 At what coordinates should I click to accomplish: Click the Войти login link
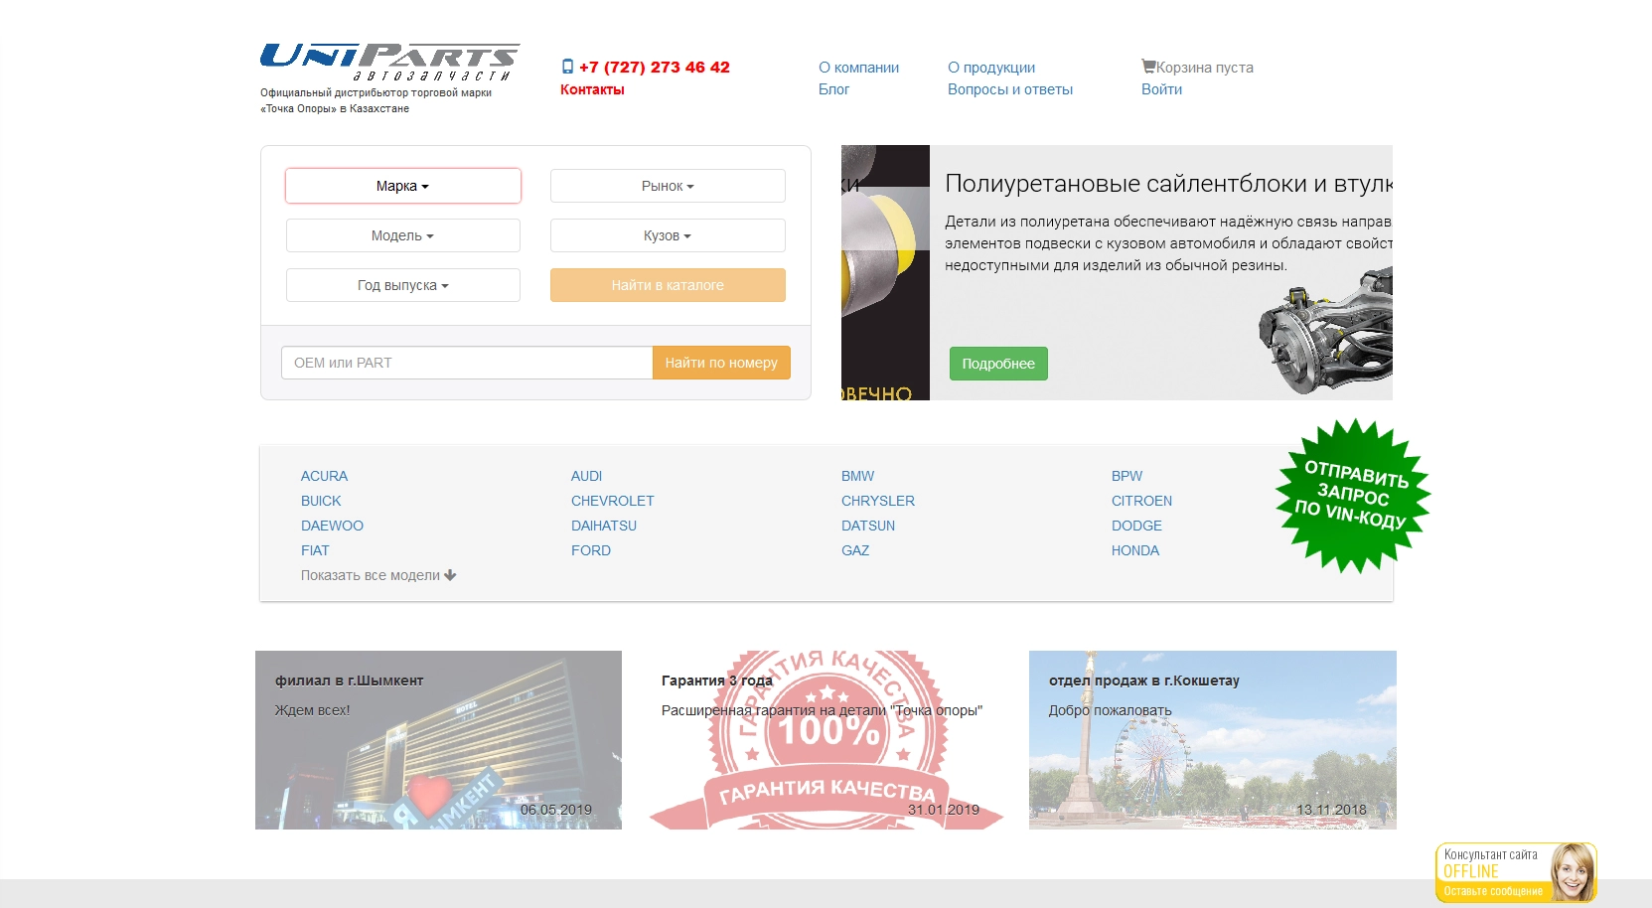1161,89
